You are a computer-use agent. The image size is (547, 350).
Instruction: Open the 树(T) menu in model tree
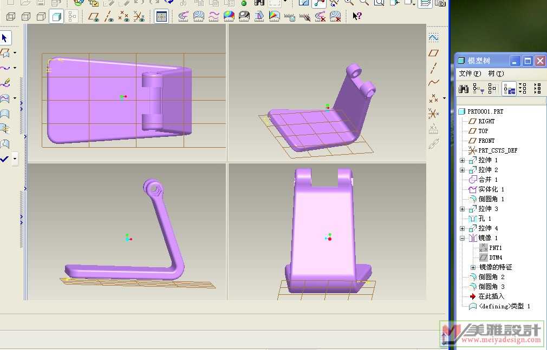click(496, 74)
